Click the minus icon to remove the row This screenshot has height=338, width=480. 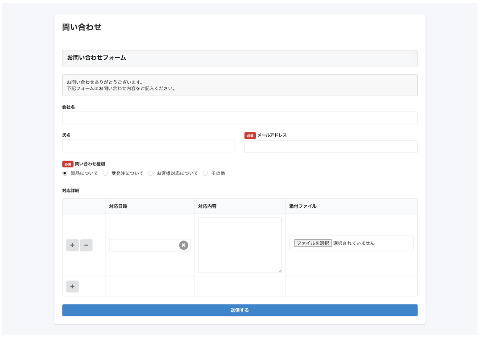(86, 245)
